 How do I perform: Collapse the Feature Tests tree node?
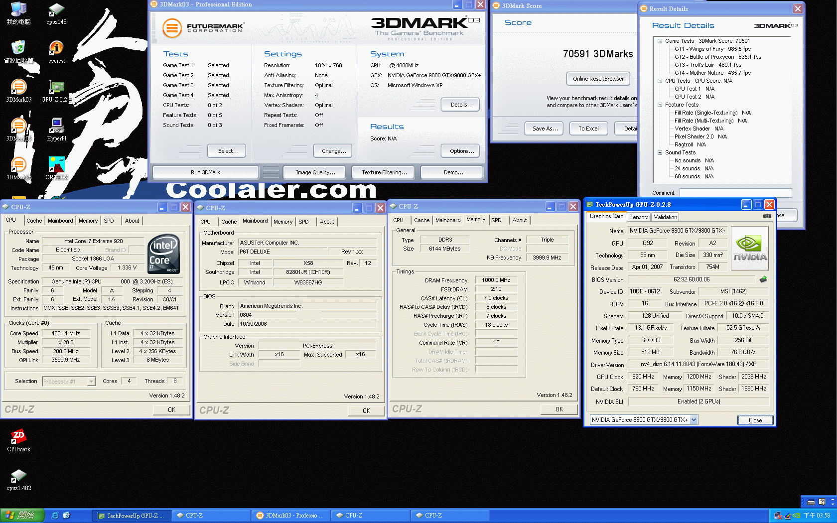660,105
